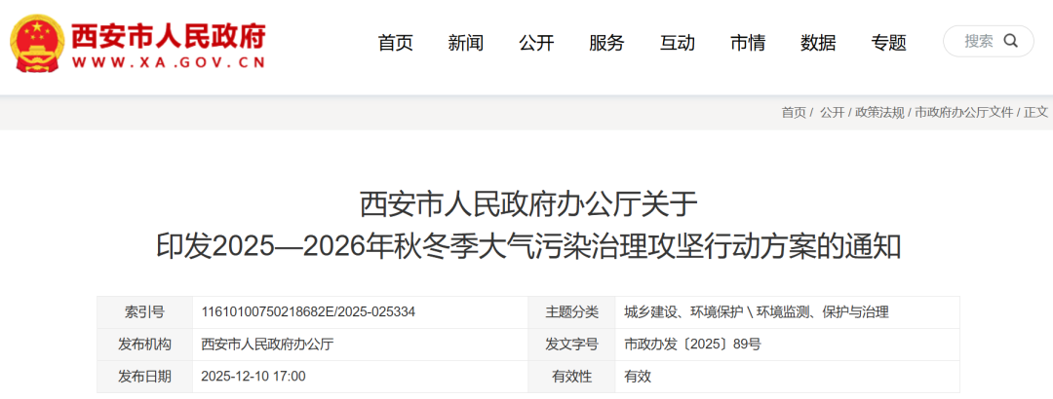Open the 公开 navigation menu
This screenshot has width=1053, height=399.
point(536,43)
